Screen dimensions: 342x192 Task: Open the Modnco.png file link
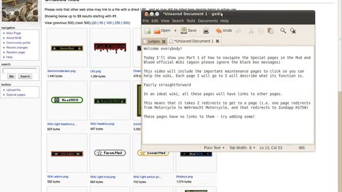click(184, 177)
